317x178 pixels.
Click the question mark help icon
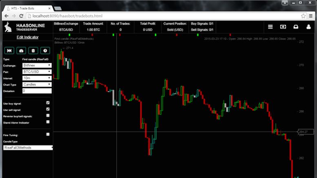45,51
